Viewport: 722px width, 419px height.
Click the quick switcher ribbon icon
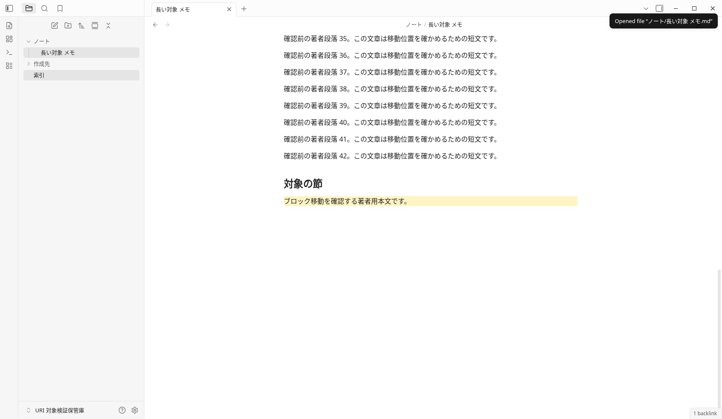click(9, 26)
